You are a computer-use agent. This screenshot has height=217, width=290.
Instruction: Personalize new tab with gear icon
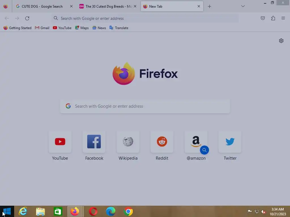pyautogui.click(x=281, y=41)
